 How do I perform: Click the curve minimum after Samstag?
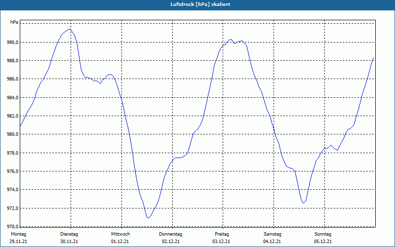[x=304, y=203]
